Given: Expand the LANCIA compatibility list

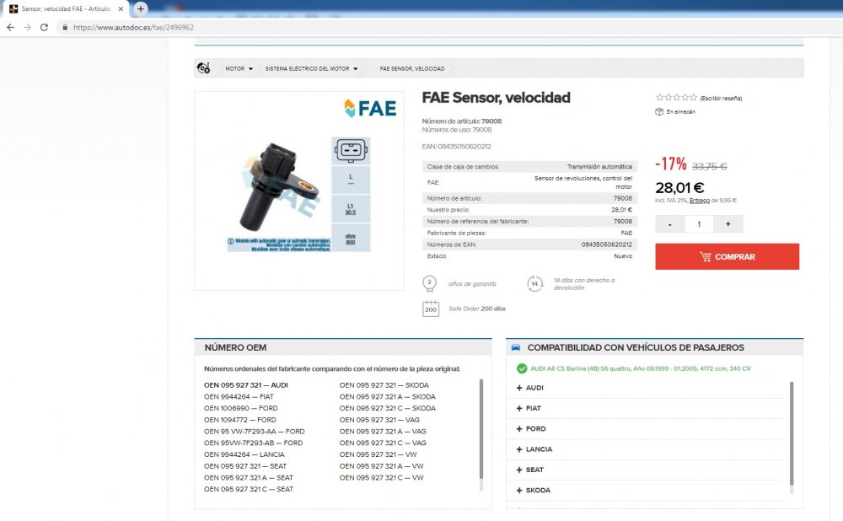Looking at the screenshot, I should (534, 449).
